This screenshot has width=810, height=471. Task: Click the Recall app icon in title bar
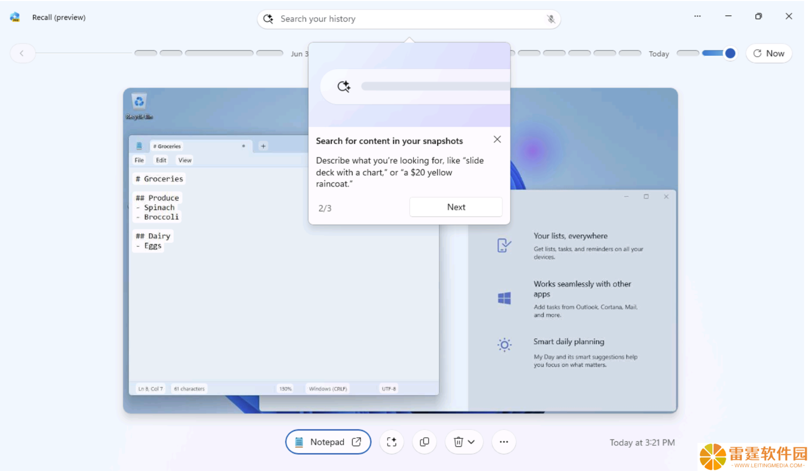coord(15,17)
